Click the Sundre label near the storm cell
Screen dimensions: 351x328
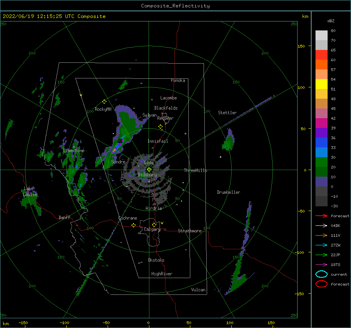click(x=118, y=161)
